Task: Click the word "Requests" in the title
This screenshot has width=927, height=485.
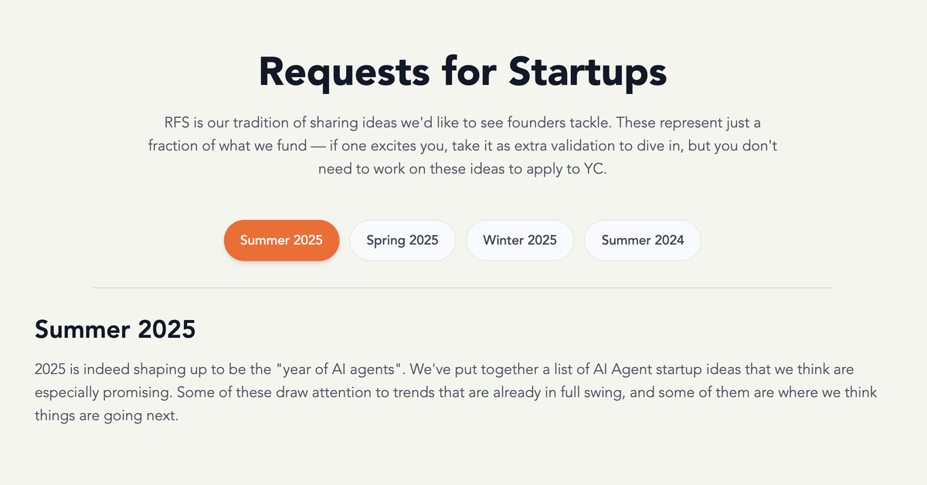Action: (344, 72)
